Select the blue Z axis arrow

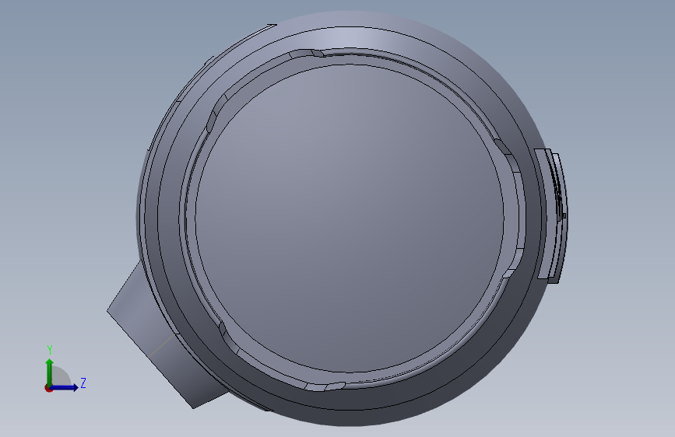[65, 387]
